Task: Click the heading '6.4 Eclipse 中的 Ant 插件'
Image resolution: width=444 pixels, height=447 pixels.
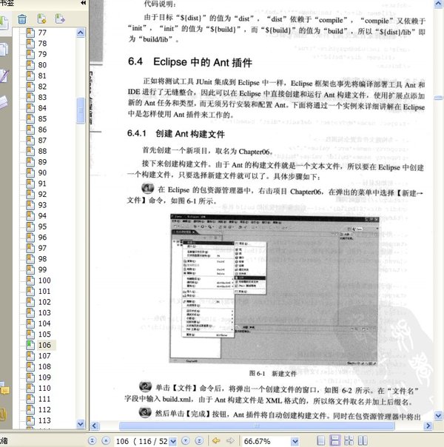Action: [x=190, y=62]
